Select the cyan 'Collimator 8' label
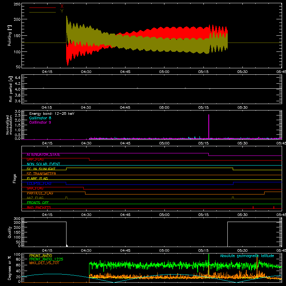 (x=40, y=118)
